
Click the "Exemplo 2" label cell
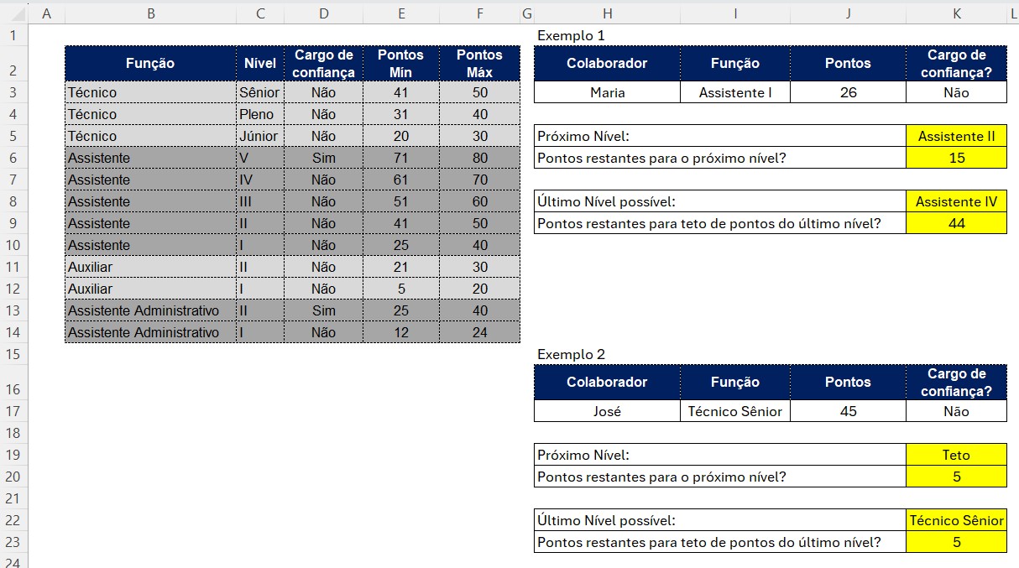tap(571, 354)
